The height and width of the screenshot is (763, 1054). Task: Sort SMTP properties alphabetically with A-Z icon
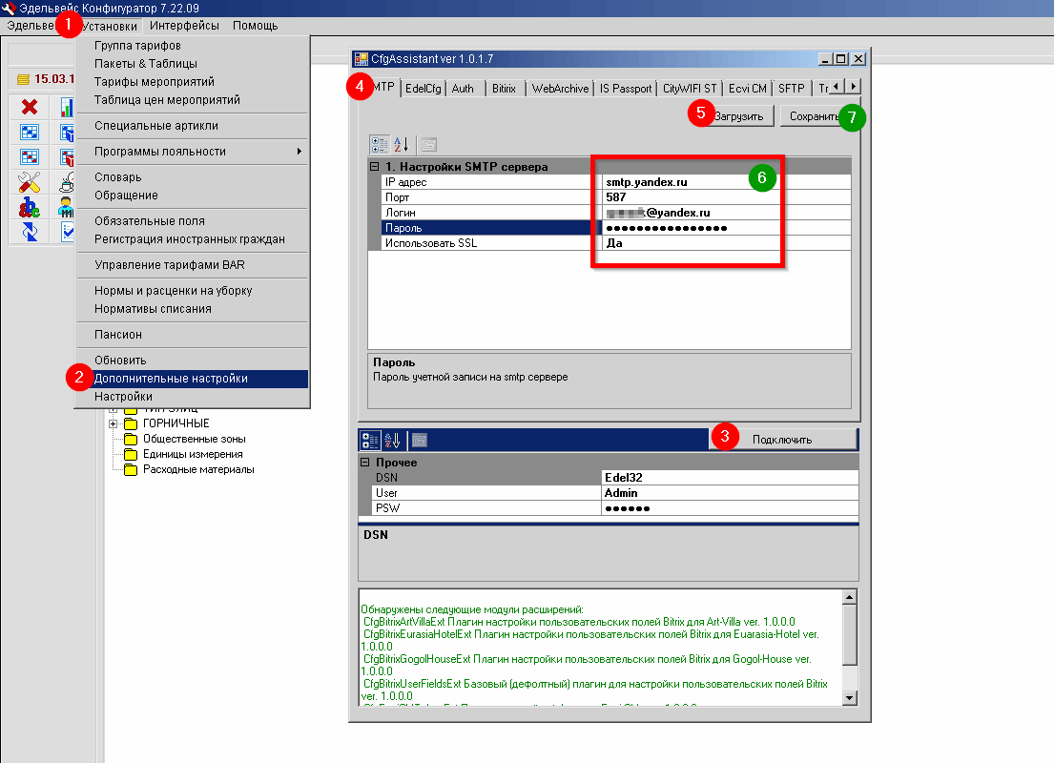coord(402,145)
